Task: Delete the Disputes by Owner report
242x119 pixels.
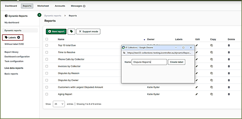Action: tap(229, 80)
